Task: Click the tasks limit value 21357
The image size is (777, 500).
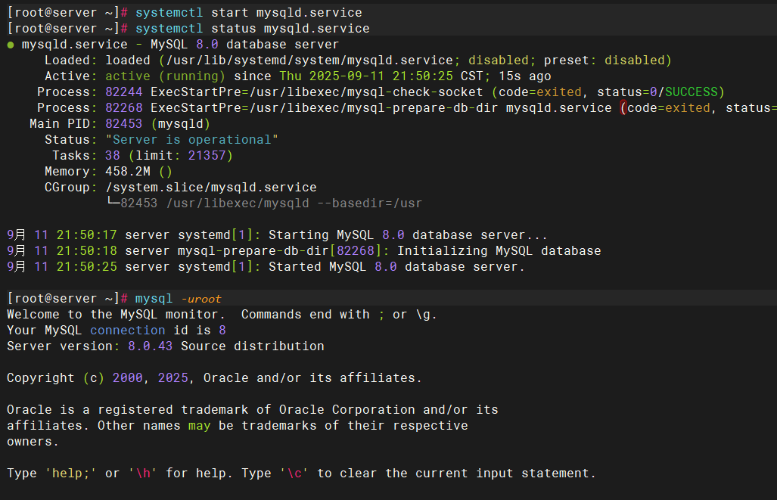Action: pos(207,155)
